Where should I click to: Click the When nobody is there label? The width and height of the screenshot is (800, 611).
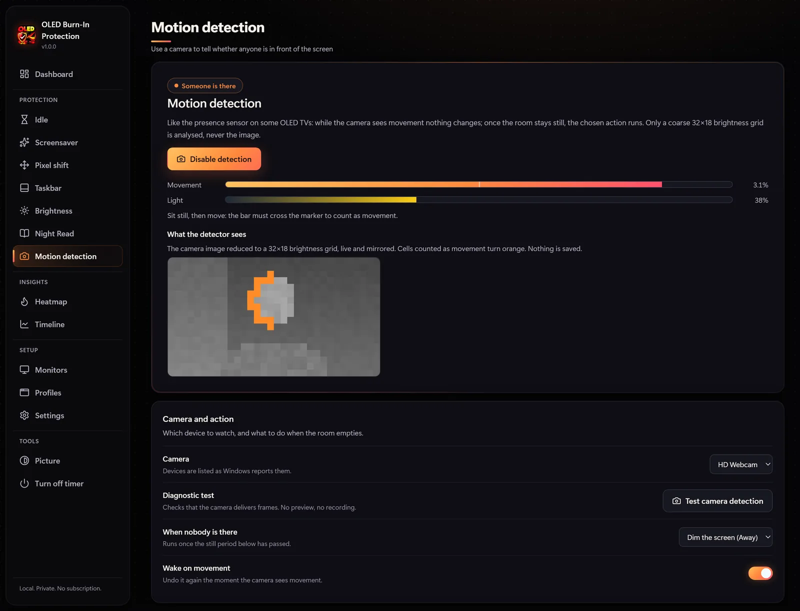click(x=200, y=532)
